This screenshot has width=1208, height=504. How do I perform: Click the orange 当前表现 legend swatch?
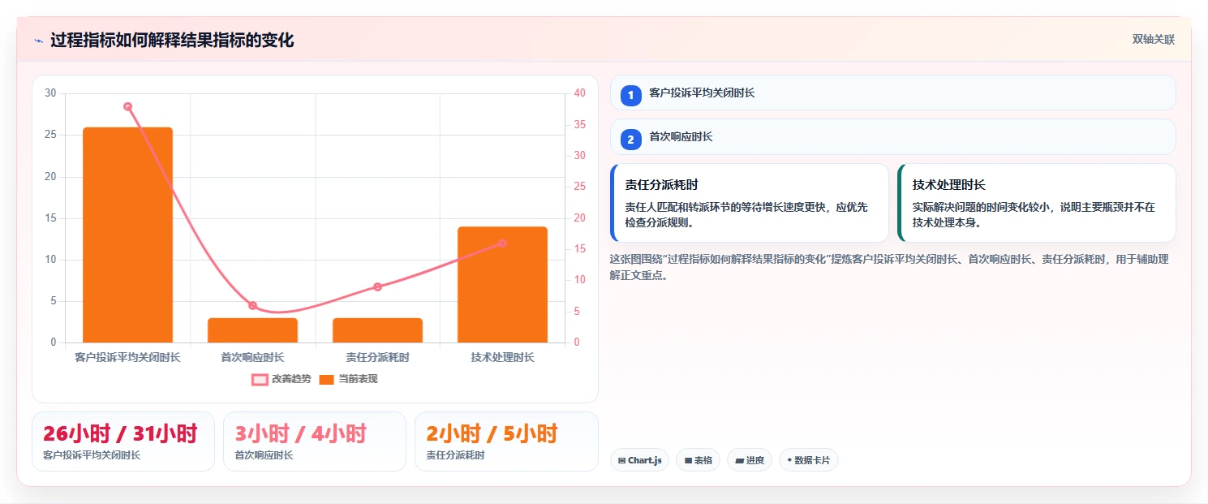coord(326,380)
